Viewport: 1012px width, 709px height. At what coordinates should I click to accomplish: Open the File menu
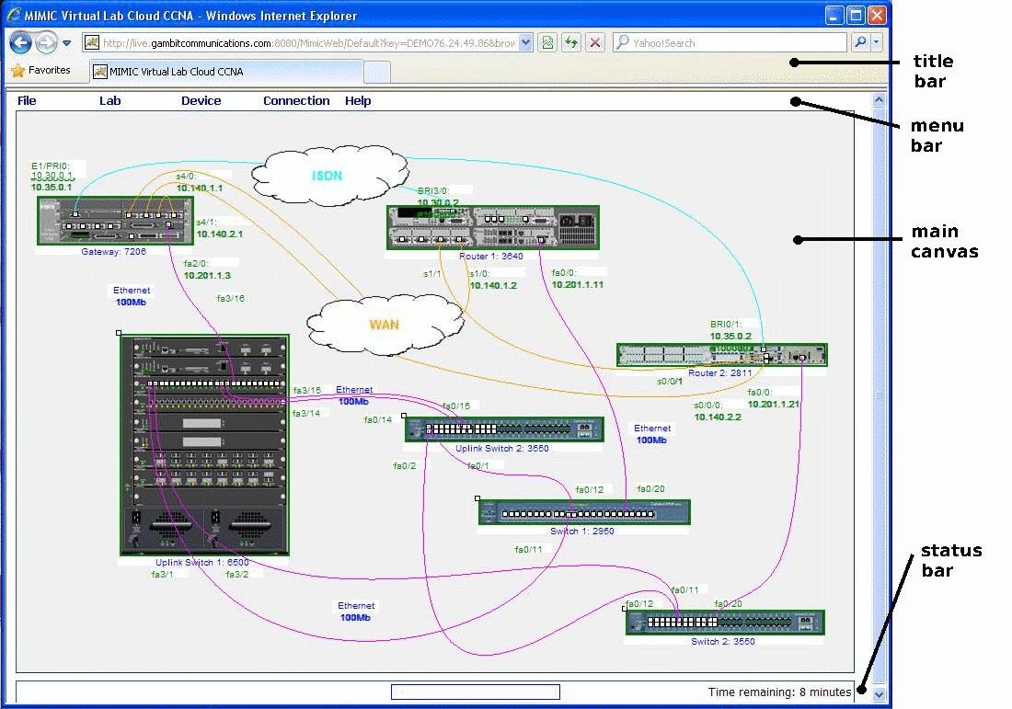point(28,101)
